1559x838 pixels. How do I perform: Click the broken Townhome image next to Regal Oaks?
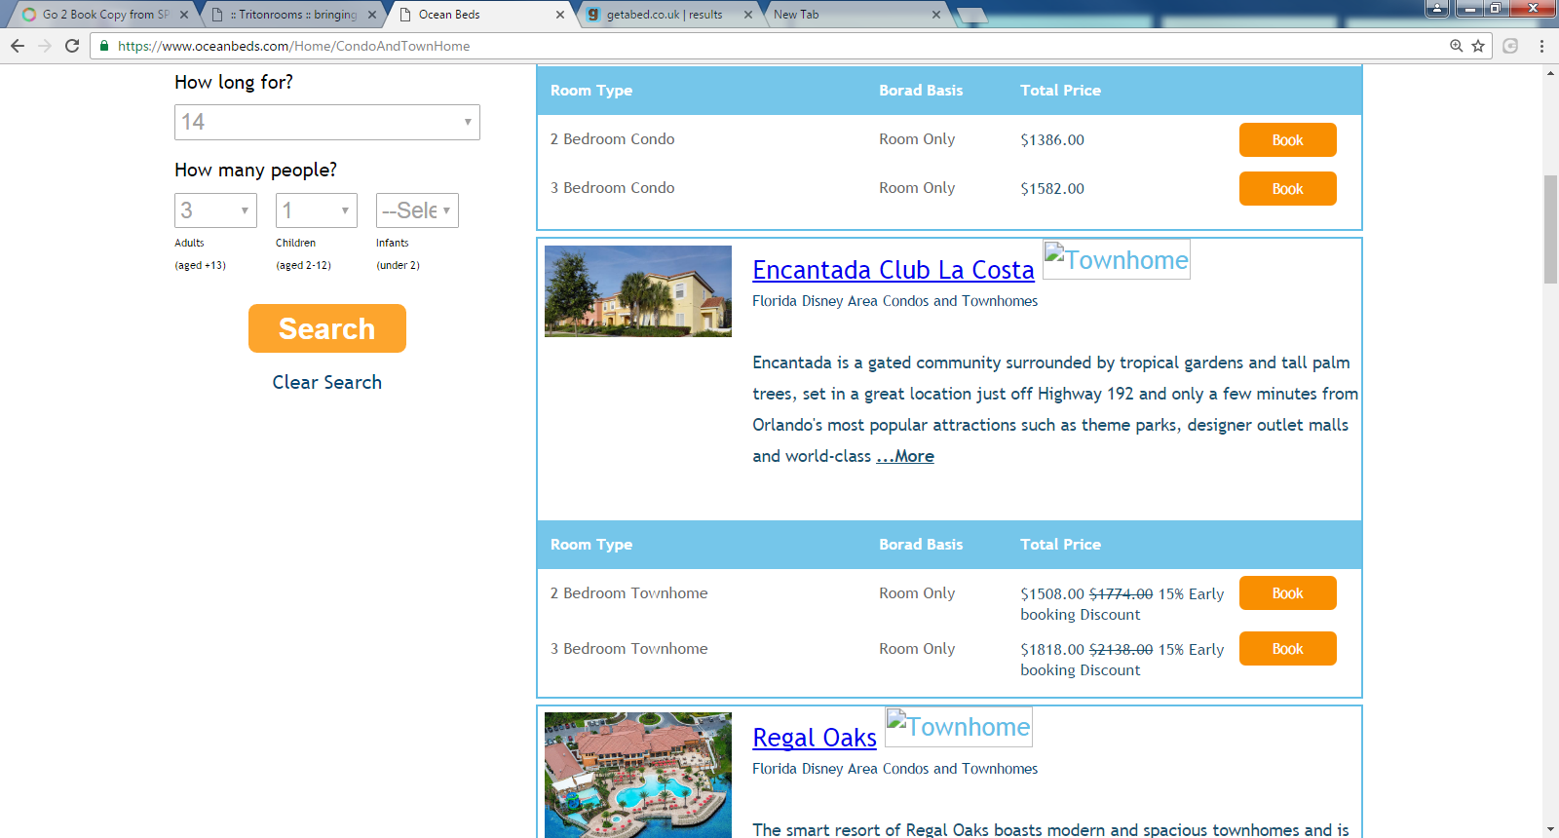959,727
